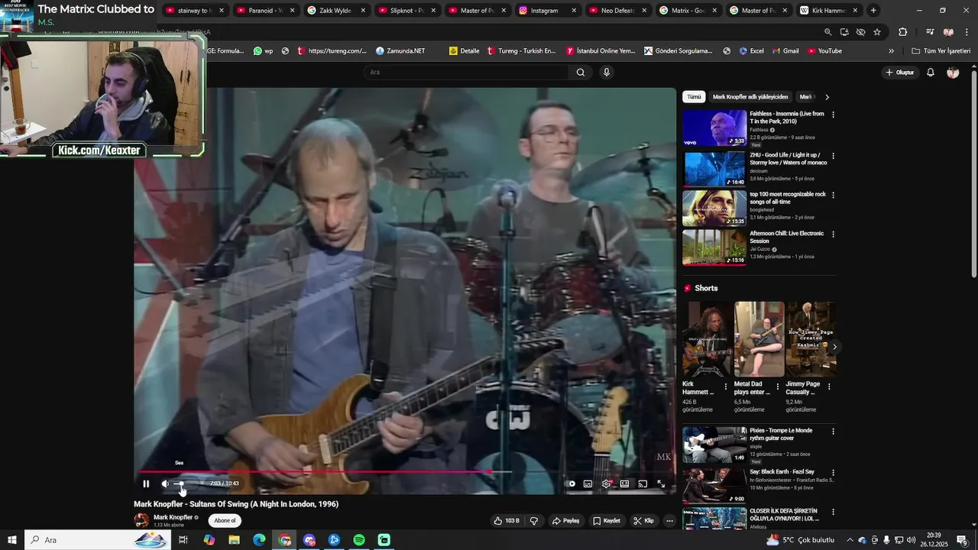
Task: Open YouTube account avatar menu
Action: (x=953, y=72)
